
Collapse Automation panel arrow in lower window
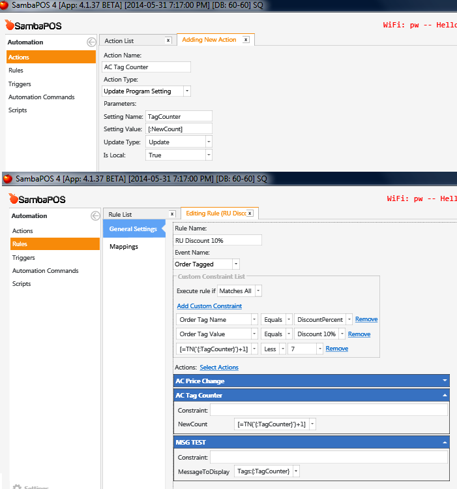(95, 216)
